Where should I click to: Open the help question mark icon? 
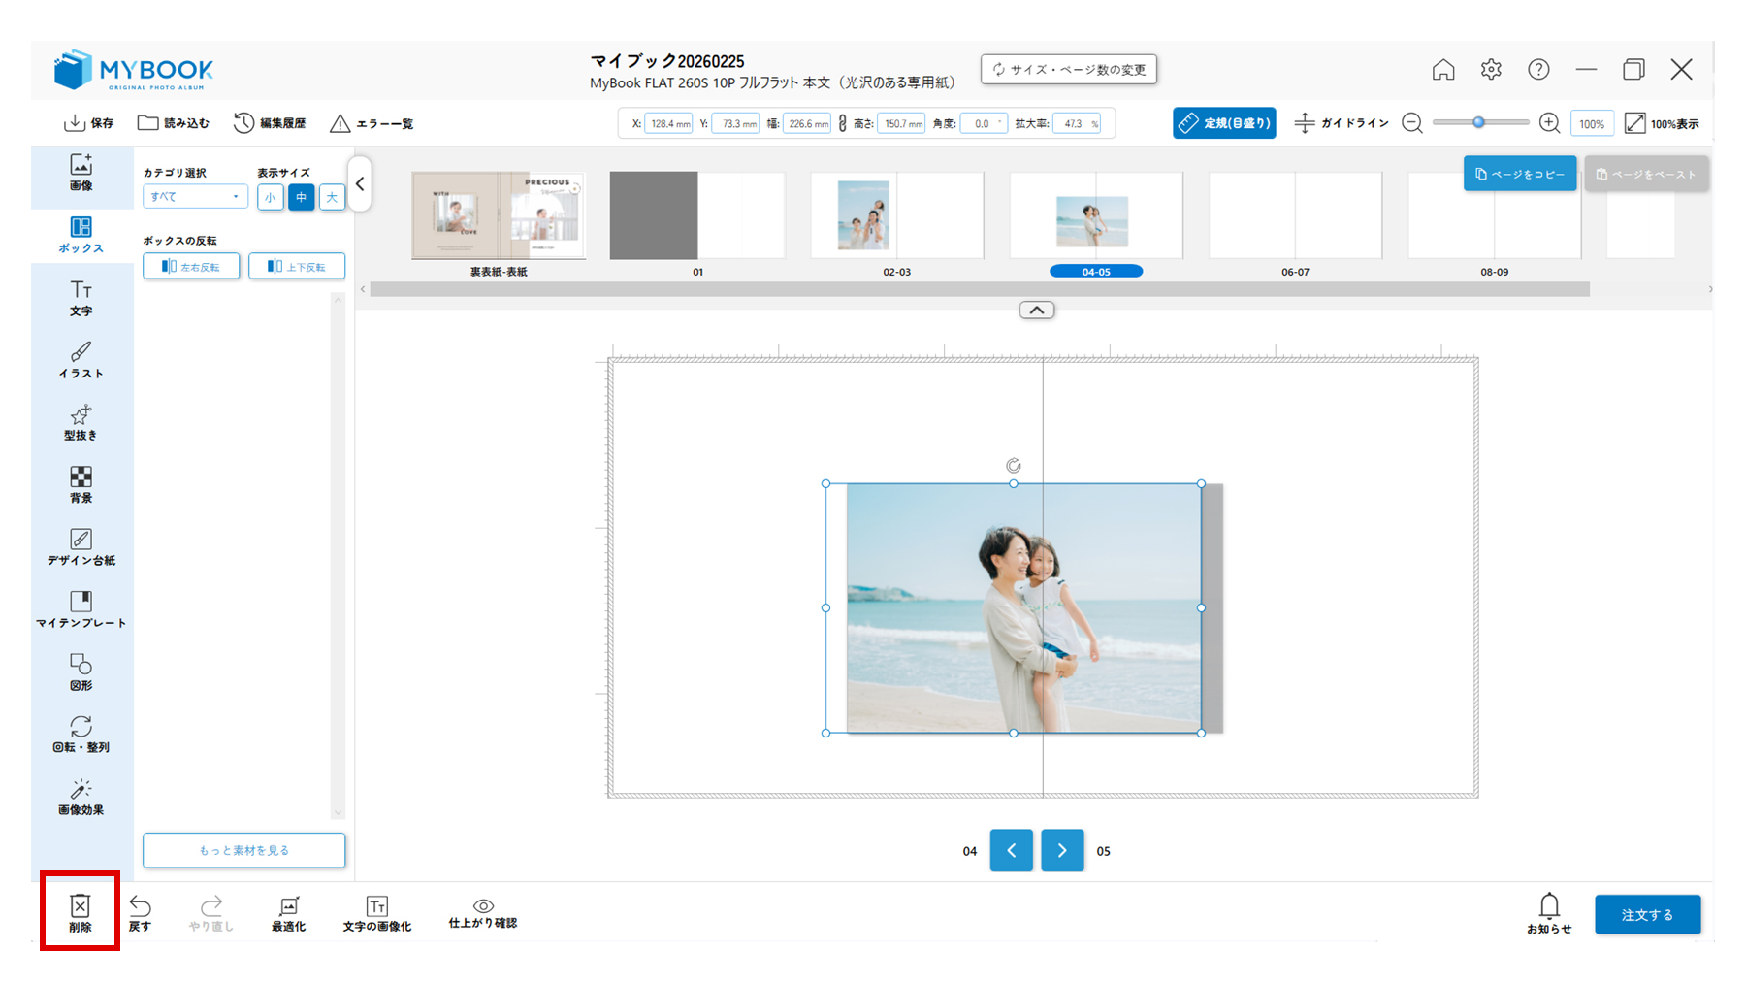(1538, 70)
